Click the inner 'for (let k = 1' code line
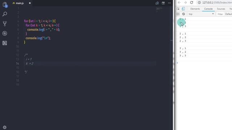This screenshot has height=130, width=232. click(42, 25)
